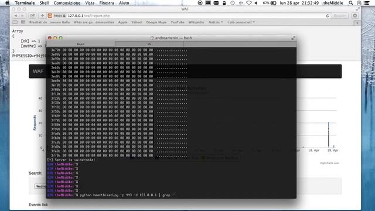The image size is (375, 211).
Task: Click the orange site icon beside the address
Action: coord(50,16)
